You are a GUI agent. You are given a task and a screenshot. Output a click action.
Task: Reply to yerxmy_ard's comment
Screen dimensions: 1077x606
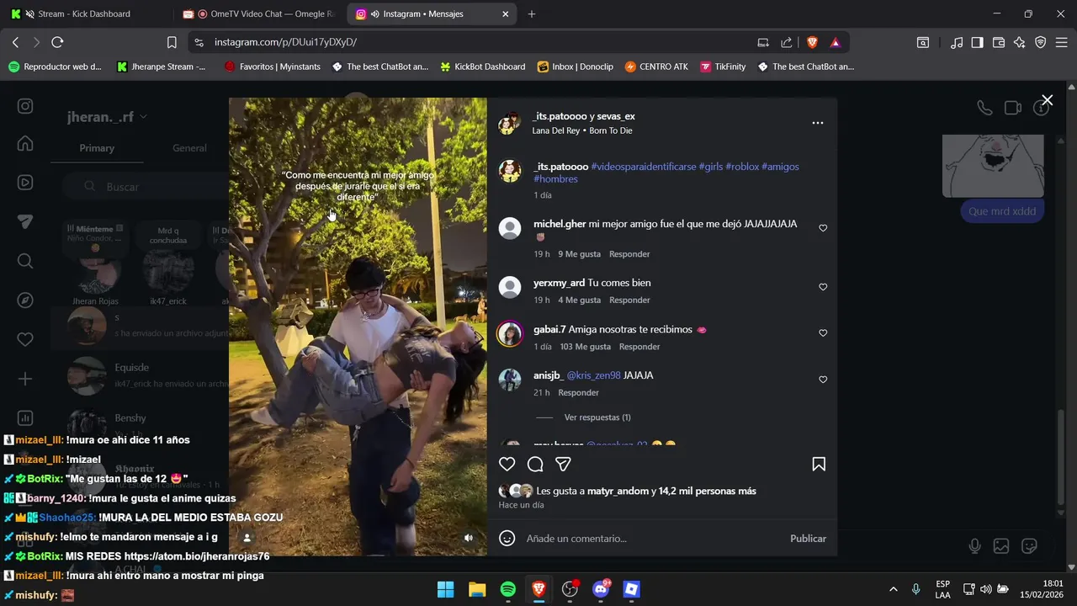click(629, 300)
